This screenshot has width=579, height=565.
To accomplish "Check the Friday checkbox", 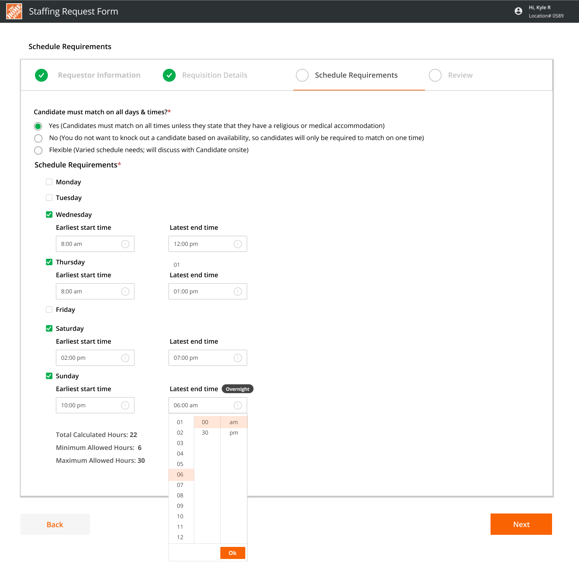I will tap(49, 309).
